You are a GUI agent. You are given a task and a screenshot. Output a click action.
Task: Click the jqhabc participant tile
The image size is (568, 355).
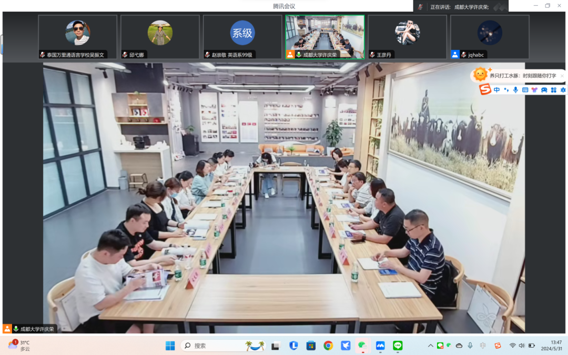click(490, 36)
